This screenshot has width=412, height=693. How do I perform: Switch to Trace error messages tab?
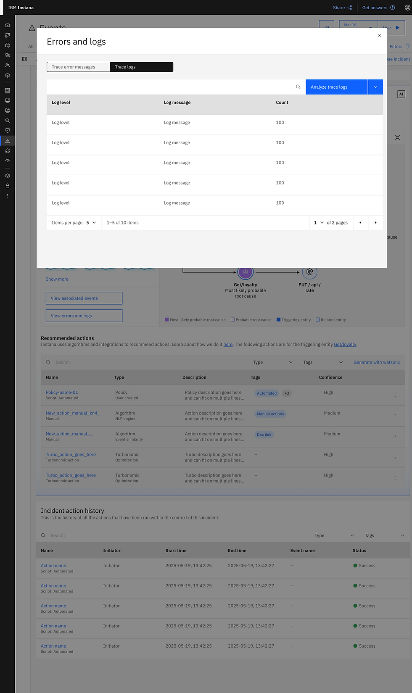point(78,67)
